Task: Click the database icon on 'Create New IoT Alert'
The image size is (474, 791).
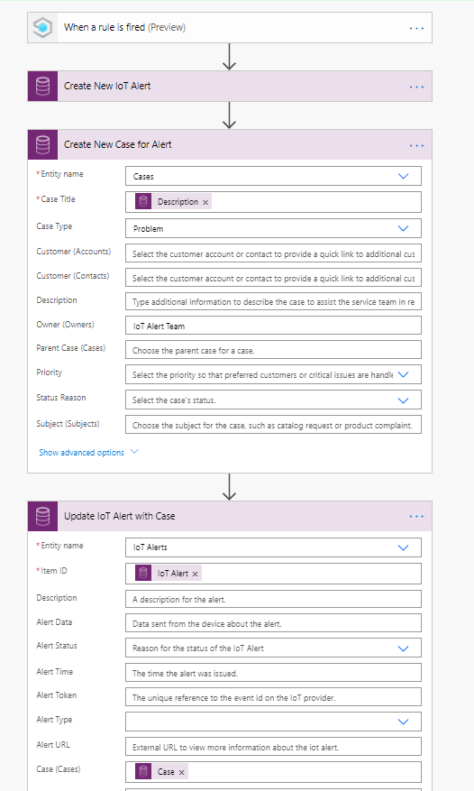Action: (43, 87)
